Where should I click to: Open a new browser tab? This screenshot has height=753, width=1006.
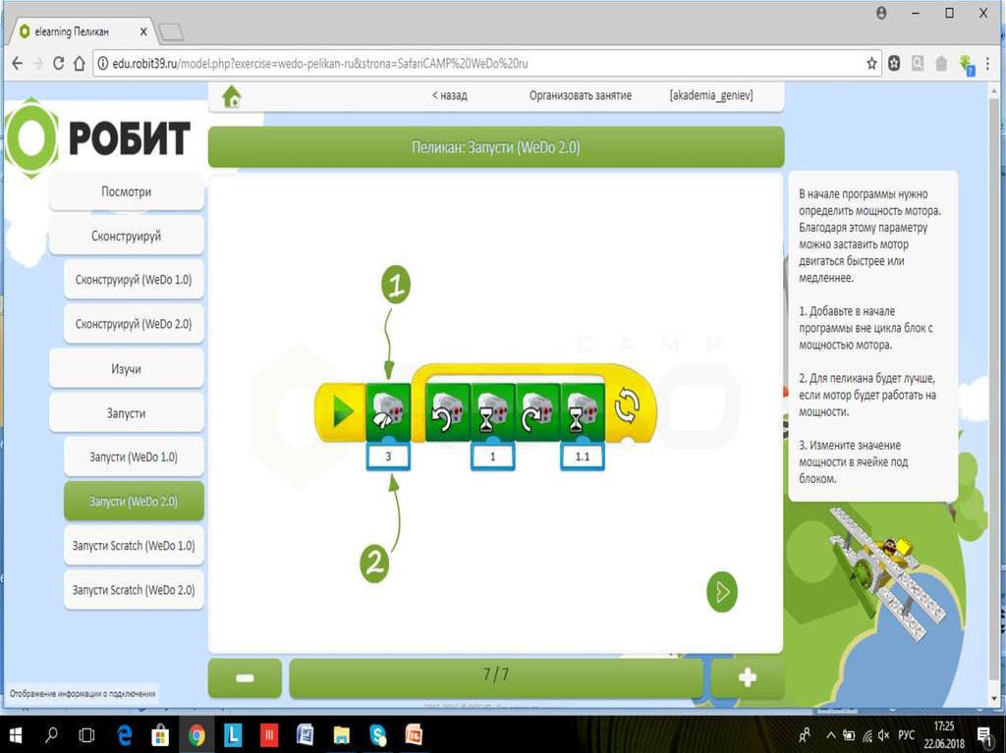[171, 31]
